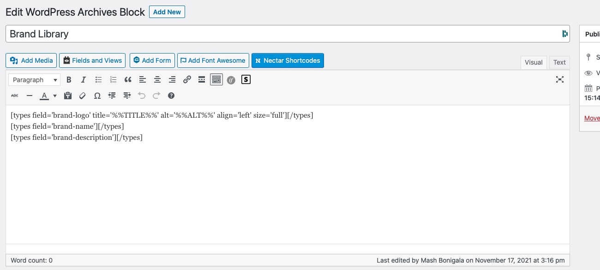Switch to the Text editor tab
The height and width of the screenshot is (270, 600).
pyautogui.click(x=559, y=62)
